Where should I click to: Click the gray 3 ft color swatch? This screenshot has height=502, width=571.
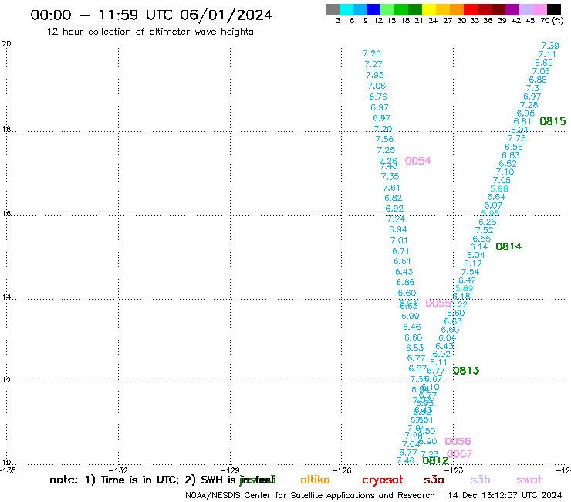pos(333,9)
